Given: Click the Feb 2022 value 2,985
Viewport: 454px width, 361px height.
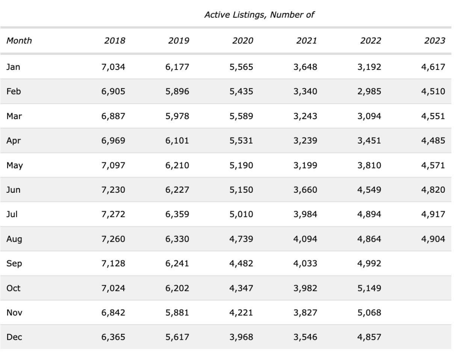Looking at the screenshot, I should [370, 92].
